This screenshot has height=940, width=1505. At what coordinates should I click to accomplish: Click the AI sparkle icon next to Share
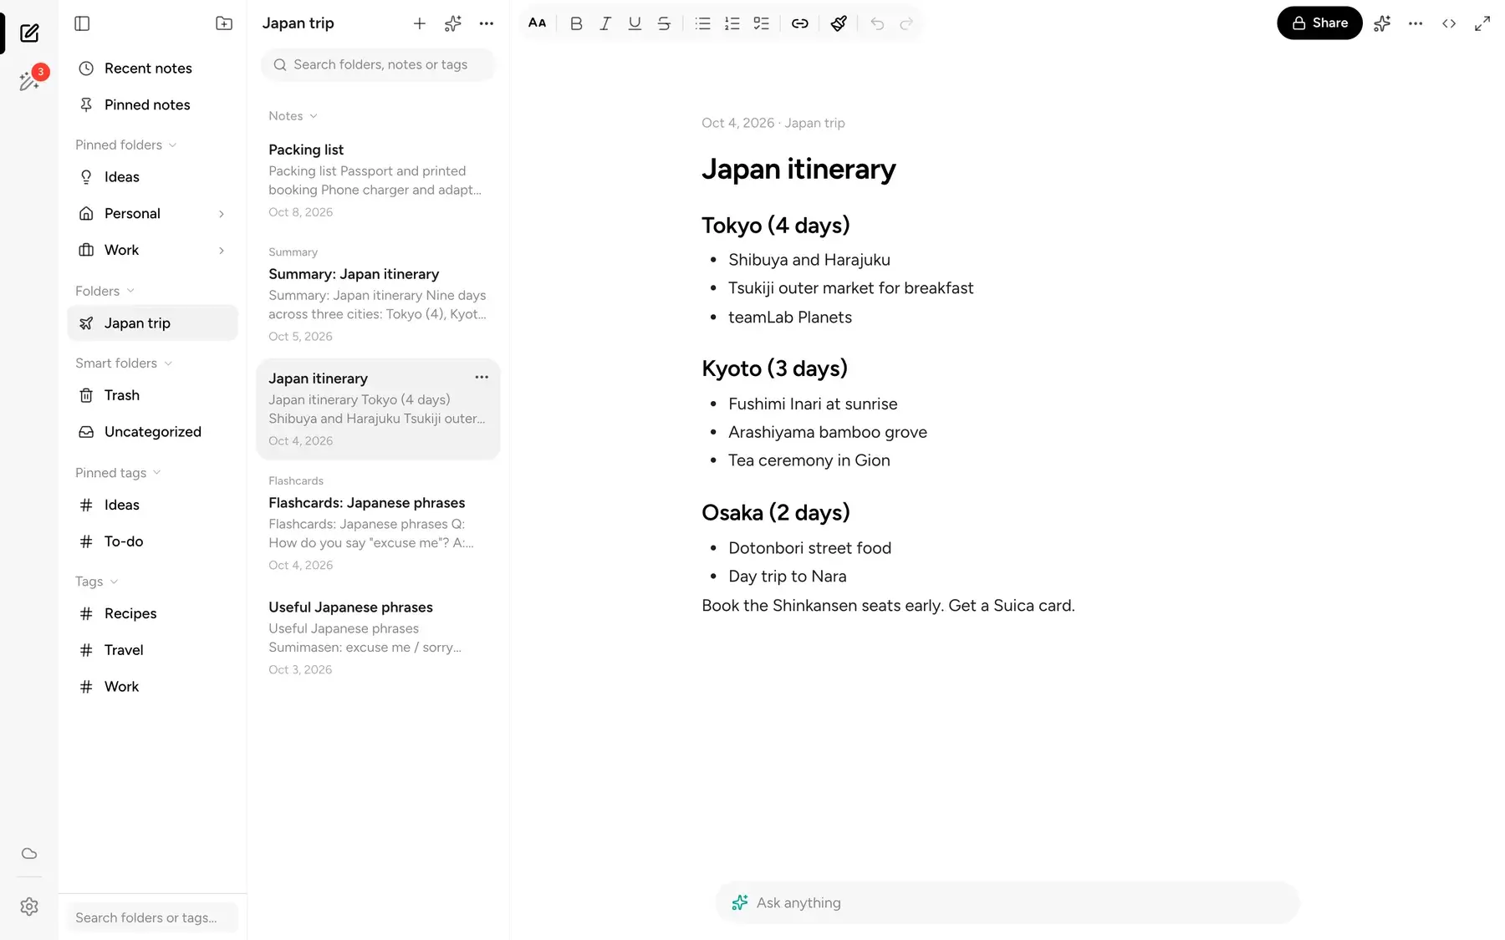1382,23
